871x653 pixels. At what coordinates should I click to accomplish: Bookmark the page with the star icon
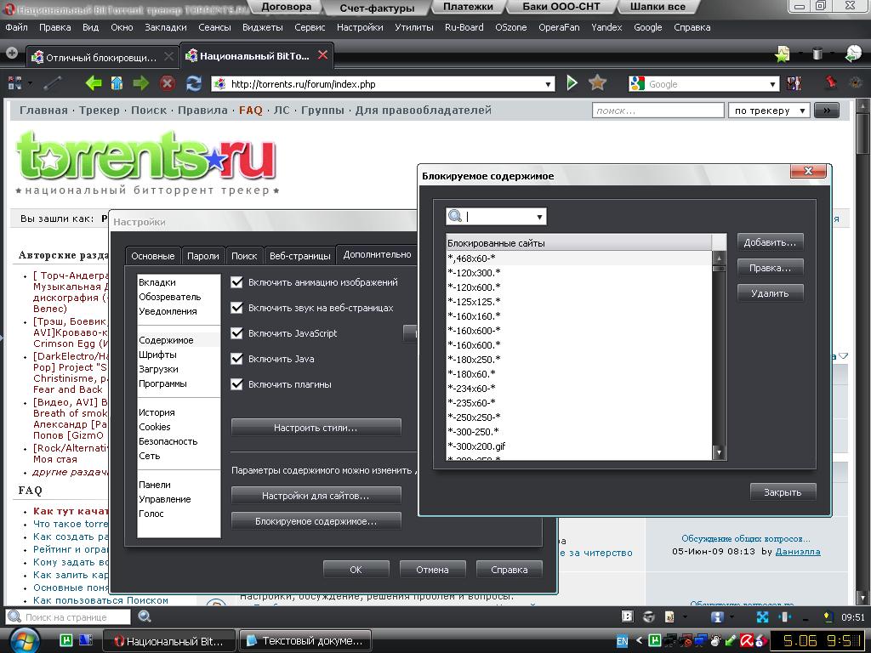tap(597, 83)
